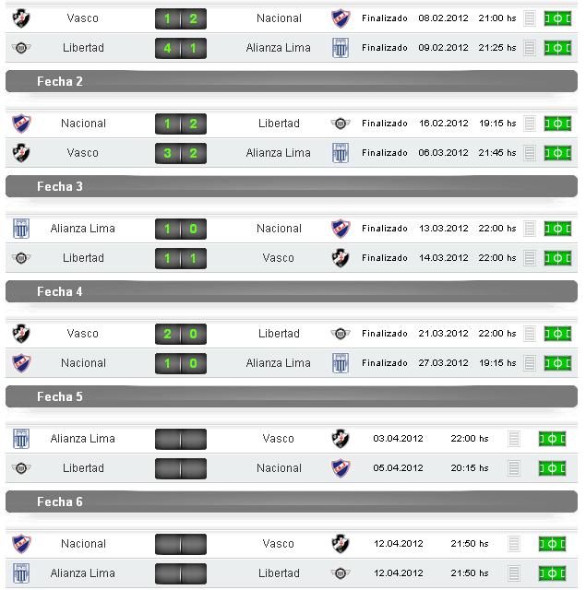Open match report icon for Libertad vs Alianza Lima
This screenshot has height=590, width=586.
tap(530, 48)
